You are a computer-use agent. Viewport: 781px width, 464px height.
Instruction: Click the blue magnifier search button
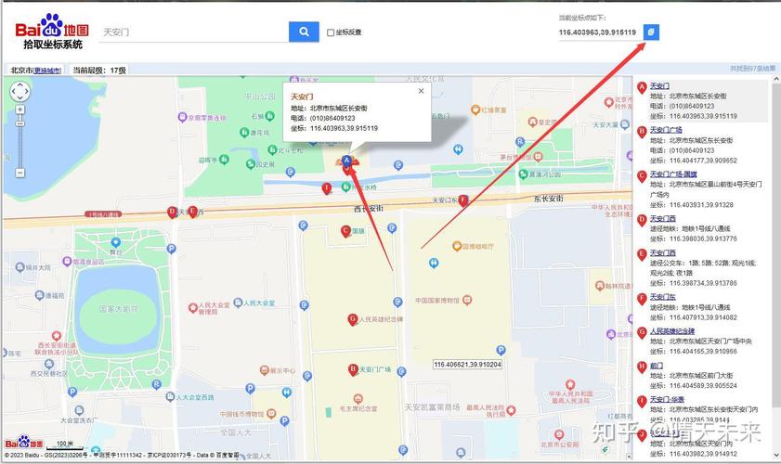point(304,32)
